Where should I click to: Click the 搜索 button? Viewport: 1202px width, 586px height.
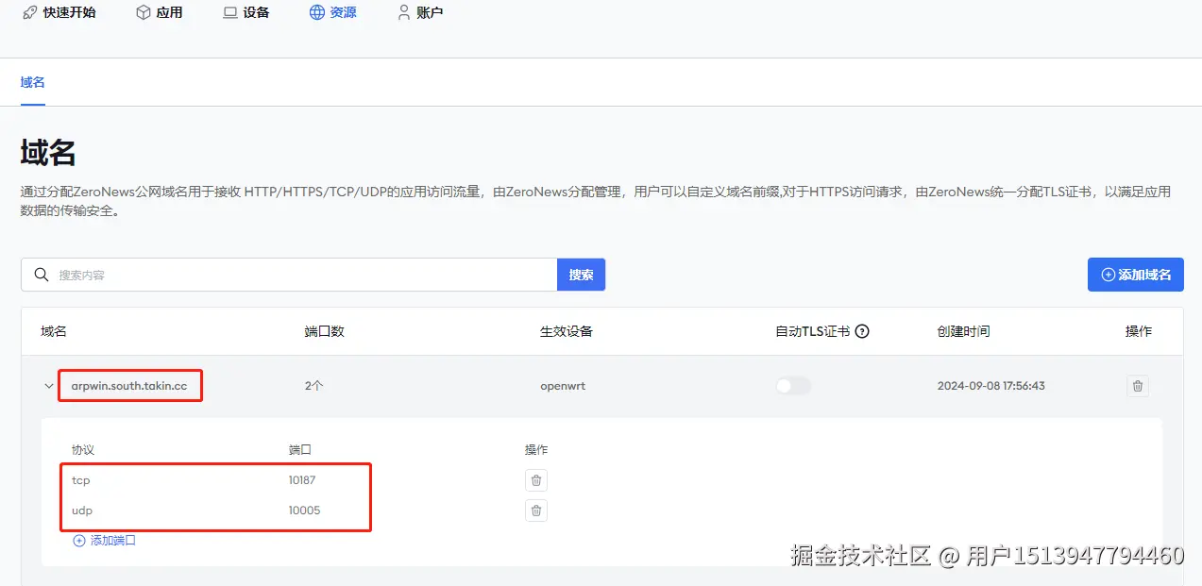[582, 275]
